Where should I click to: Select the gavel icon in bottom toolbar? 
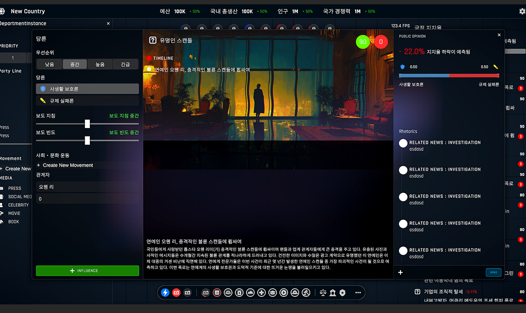(x=306, y=292)
